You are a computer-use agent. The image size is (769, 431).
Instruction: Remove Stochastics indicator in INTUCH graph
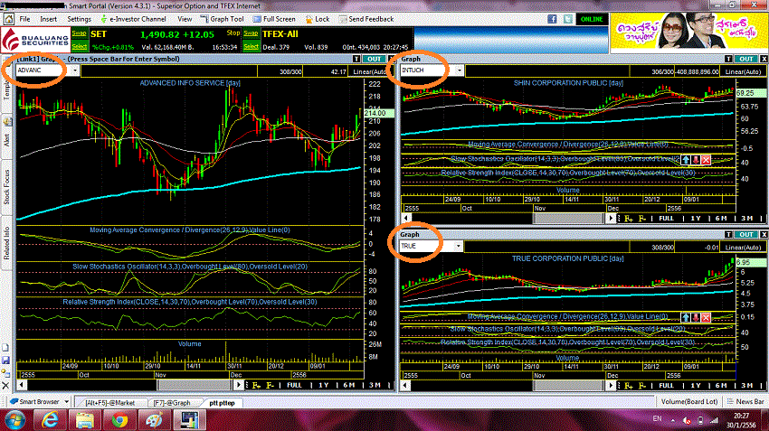coord(706,160)
